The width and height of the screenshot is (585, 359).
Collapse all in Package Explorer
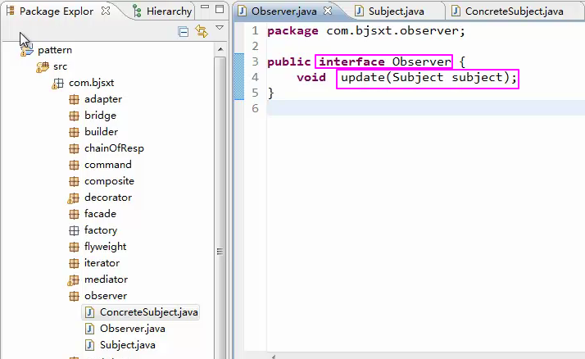point(184,32)
